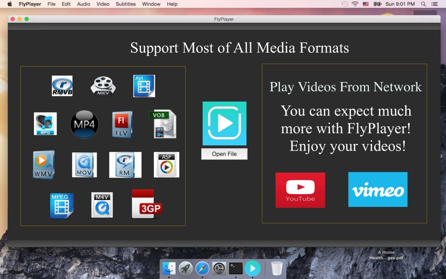Open the Help menu
The height and width of the screenshot is (279, 446).
pyautogui.click(x=172, y=4)
